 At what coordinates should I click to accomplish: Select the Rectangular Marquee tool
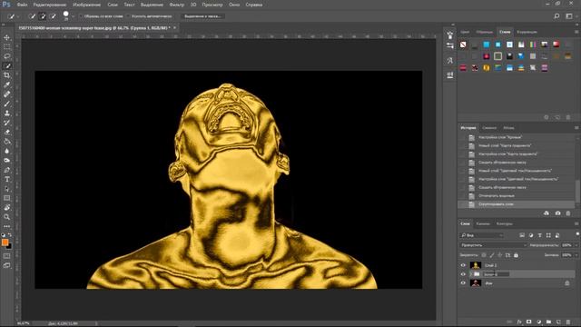click(7, 47)
